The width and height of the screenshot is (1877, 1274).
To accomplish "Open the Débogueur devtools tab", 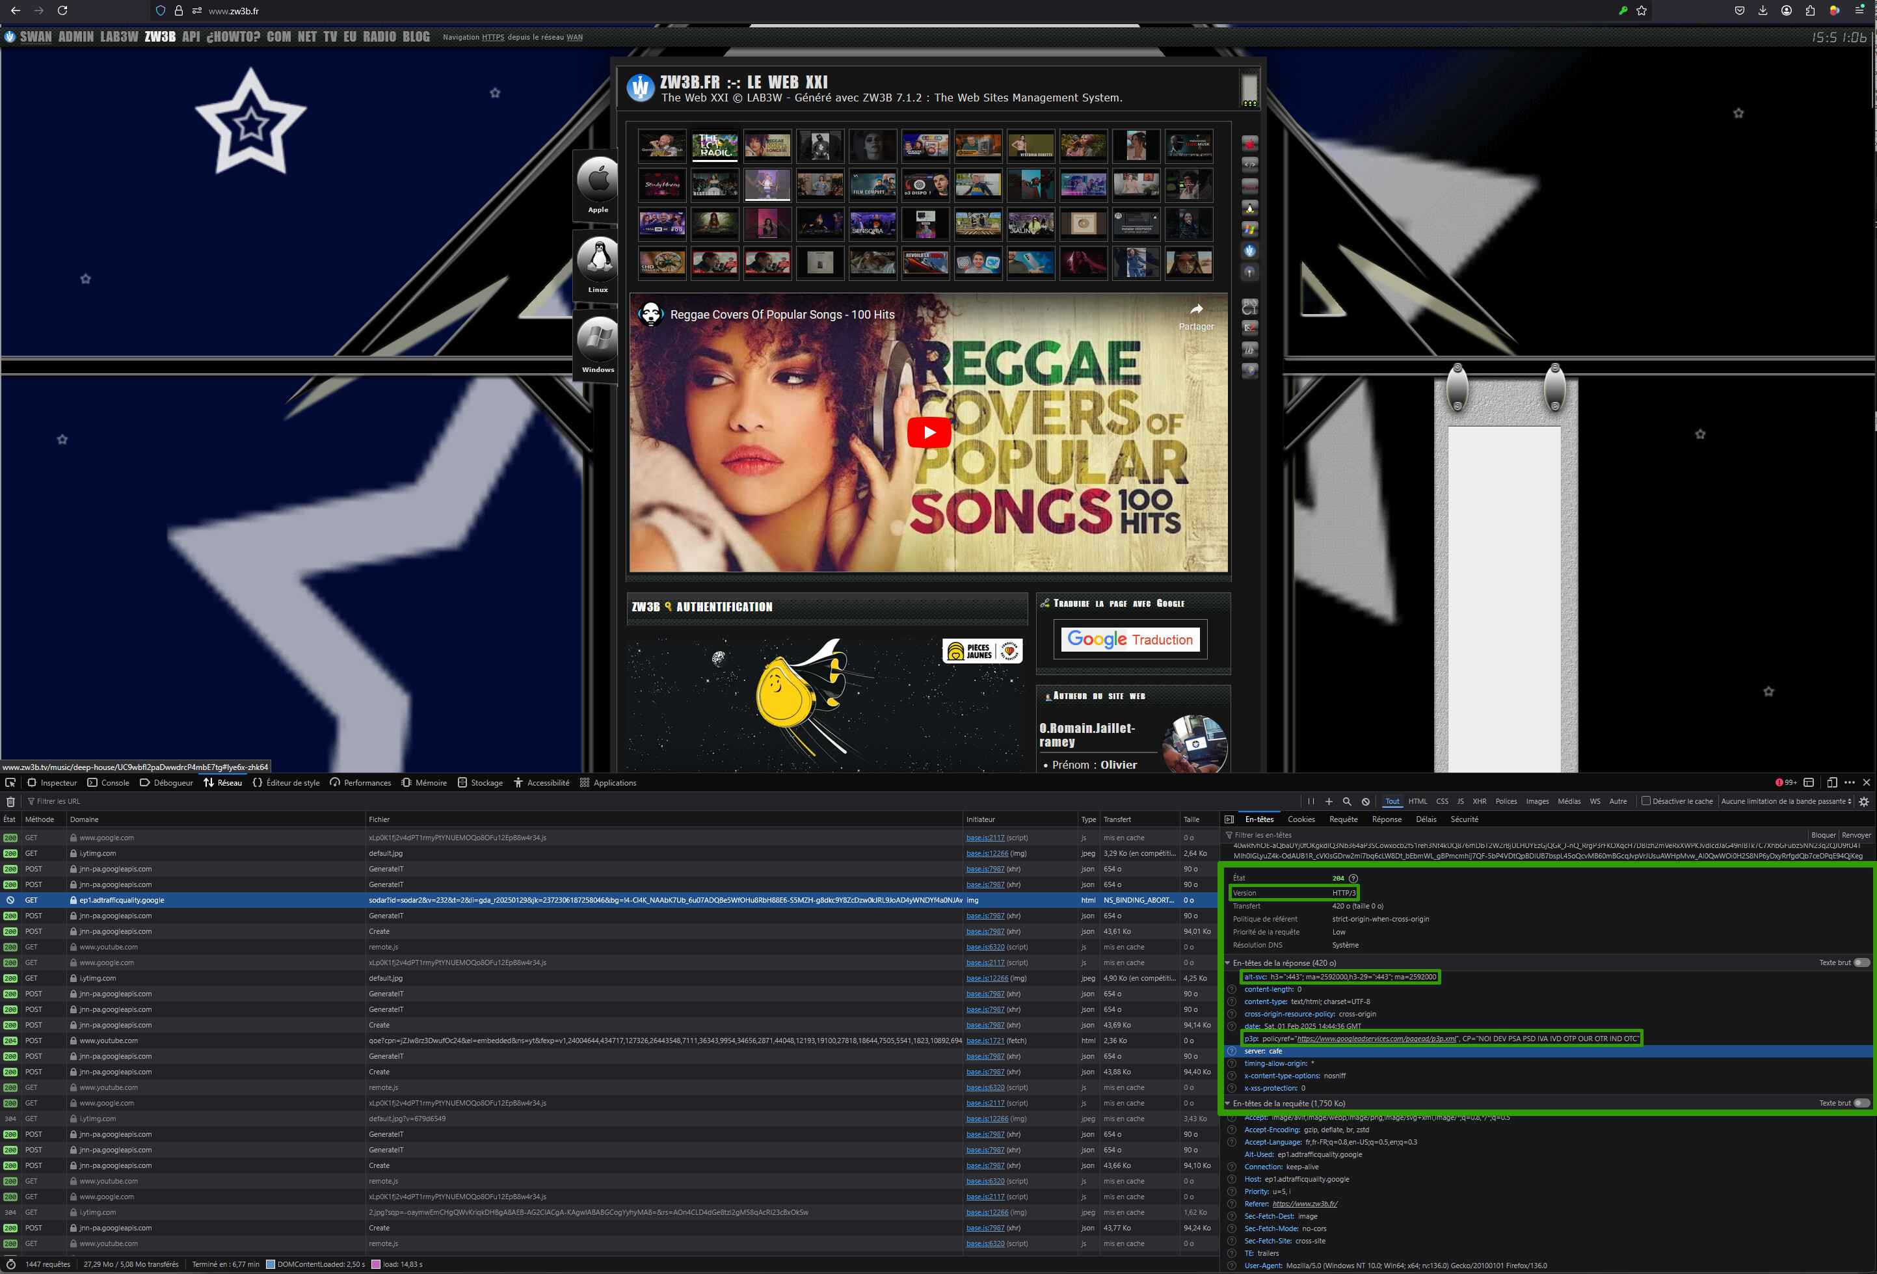I will coord(166,782).
